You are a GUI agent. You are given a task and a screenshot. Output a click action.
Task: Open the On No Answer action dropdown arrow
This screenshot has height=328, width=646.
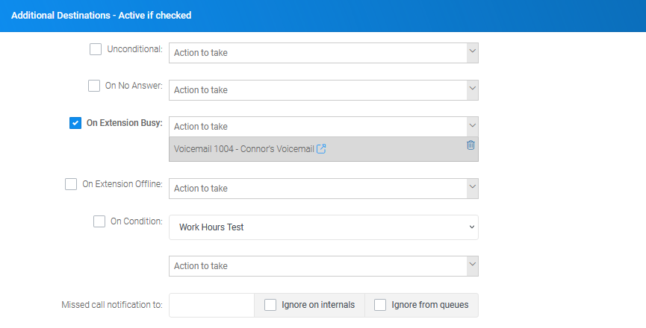473,90
